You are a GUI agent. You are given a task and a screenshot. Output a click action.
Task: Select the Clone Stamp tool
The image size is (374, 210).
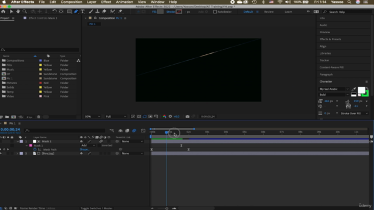coord(98,12)
